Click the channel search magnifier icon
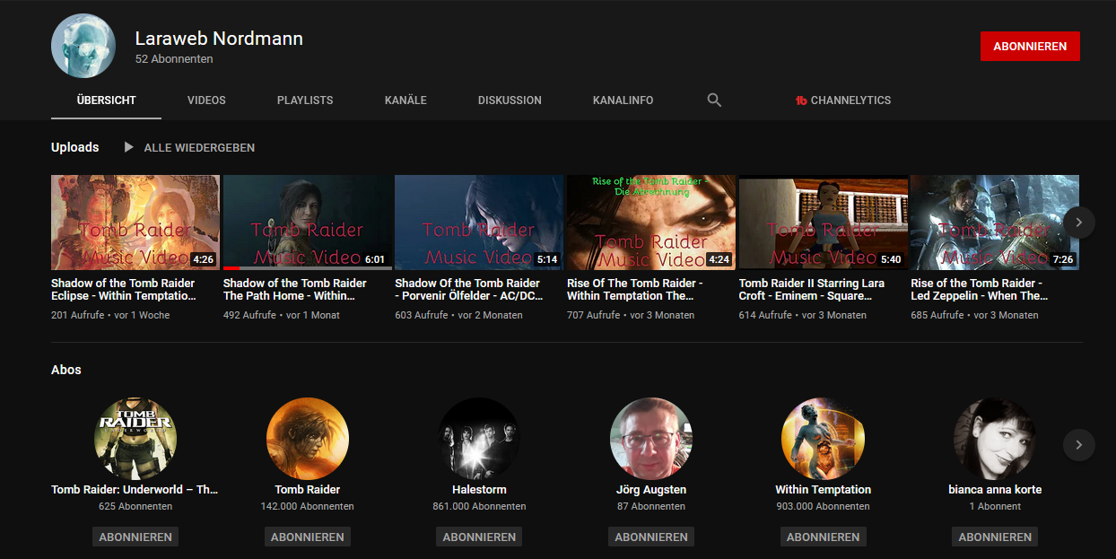1116x559 pixels. point(714,100)
